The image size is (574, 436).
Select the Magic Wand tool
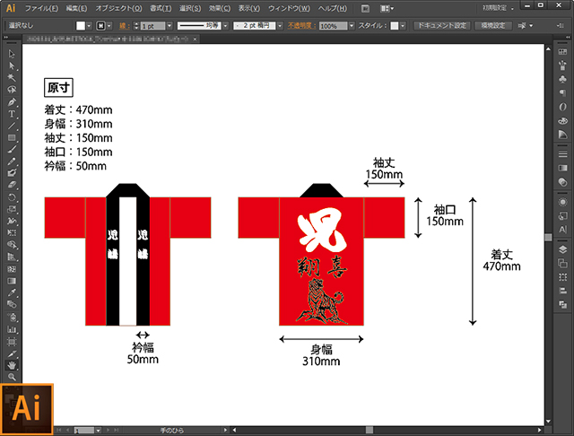[x=12, y=78]
